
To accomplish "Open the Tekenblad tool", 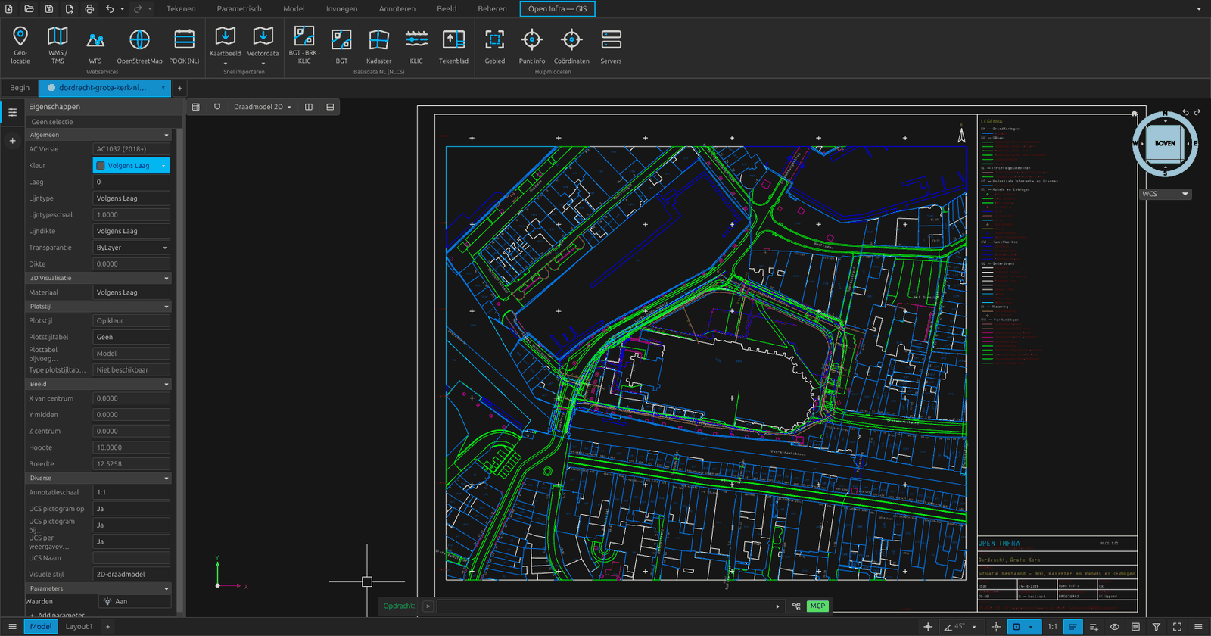I will tap(453, 45).
